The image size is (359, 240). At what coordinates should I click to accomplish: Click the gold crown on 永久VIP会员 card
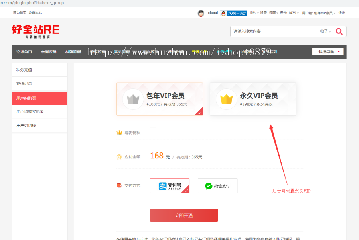[x=226, y=99]
